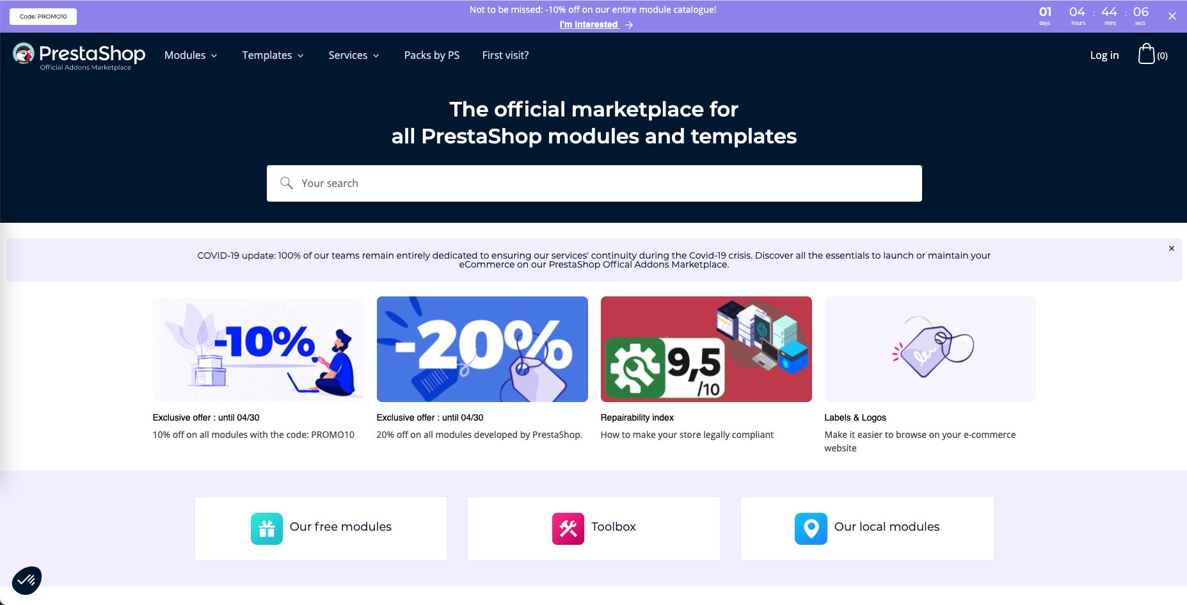1187x605 pixels.
Task: Click the Labels & Logos title
Action: click(x=855, y=417)
